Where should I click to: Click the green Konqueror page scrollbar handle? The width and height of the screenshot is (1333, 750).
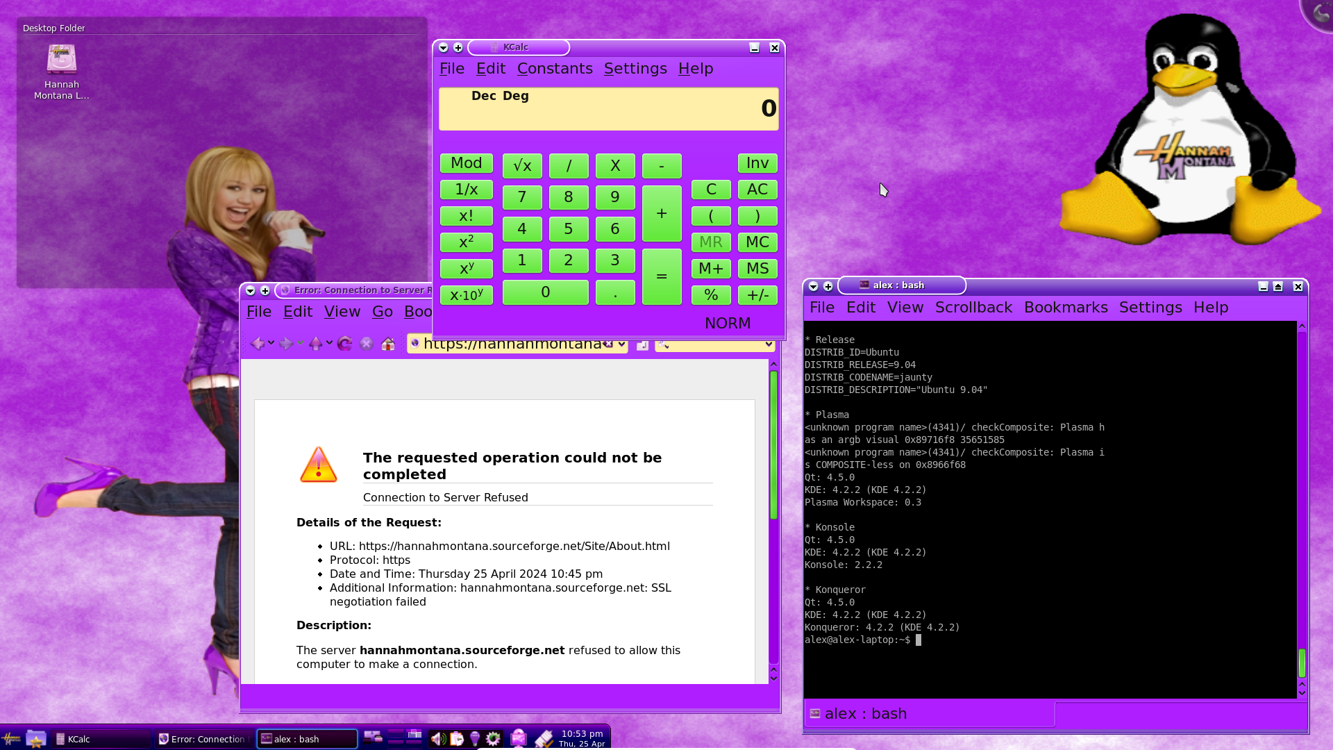pyautogui.click(x=773, y=444)
